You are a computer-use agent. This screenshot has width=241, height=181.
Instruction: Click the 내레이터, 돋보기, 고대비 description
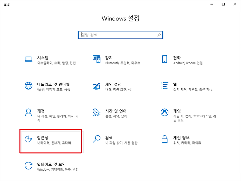[x=54, y=143]
